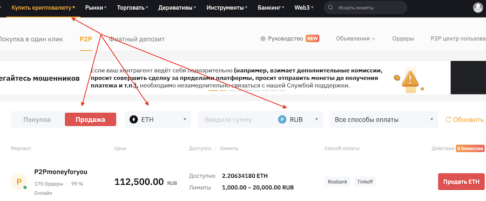Click the 1,000.00 ~ 20,000.00 RUB limits
Image resolution: width=486 pixels, height=201 pixels.
tap(258, 187)
